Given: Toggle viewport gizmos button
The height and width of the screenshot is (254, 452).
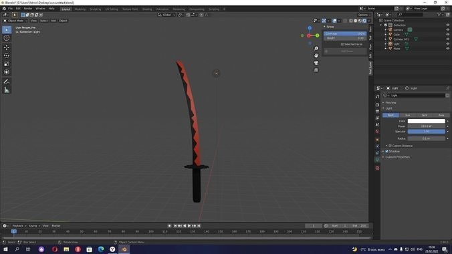Looking at the screenshot, I should pos(324,21).
